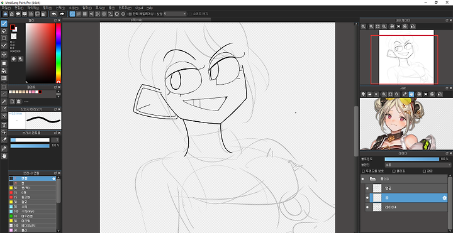Open the File menu
The width and height of the screenshot is (453, 233).
point(6,8)
